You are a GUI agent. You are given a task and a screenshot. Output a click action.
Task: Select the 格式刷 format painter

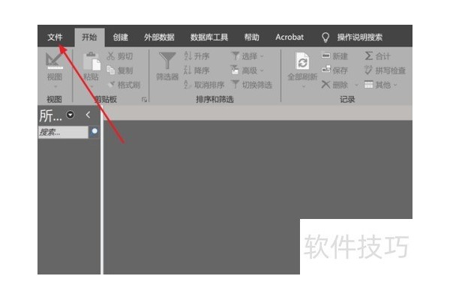(x=124, y=85)
